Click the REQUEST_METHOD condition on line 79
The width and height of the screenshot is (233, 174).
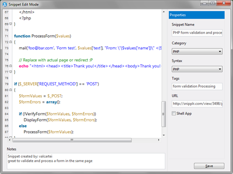[56, 84]
